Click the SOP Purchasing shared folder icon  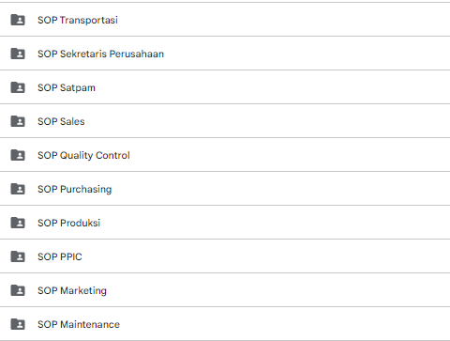(18, 189)
